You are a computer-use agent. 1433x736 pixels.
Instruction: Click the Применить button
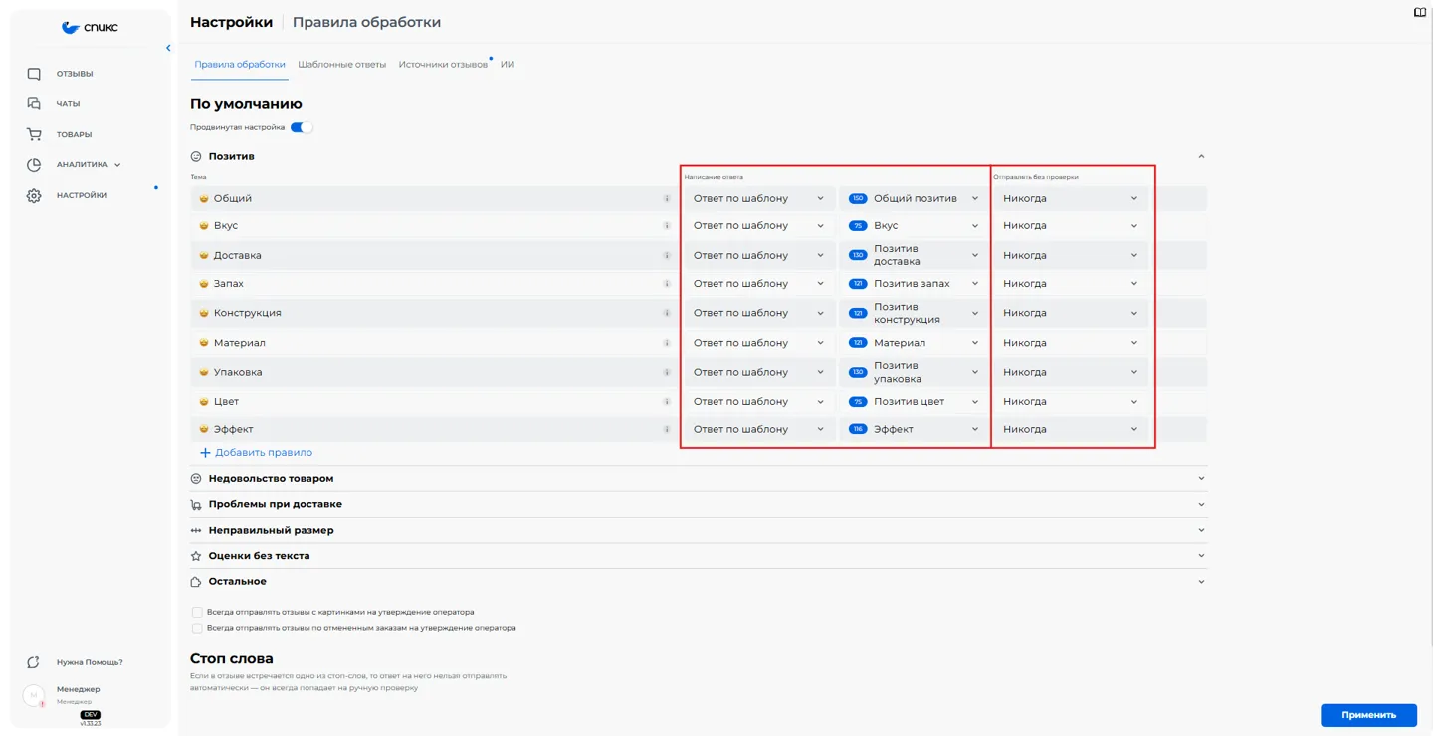coord(1368,715)
